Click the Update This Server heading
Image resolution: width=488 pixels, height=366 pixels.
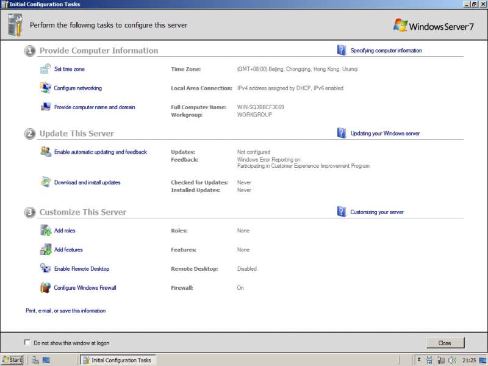[77, 133]
